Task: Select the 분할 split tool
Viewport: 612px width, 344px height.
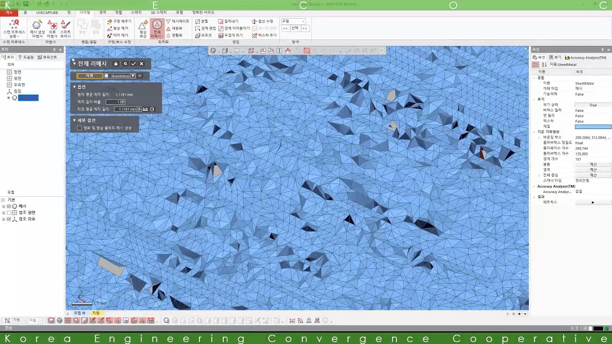Action: point(202,21)
